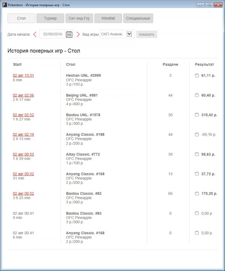225x271 pixels.
Task: Click result value 170,25 р.
Action: (x=209, y=194)
